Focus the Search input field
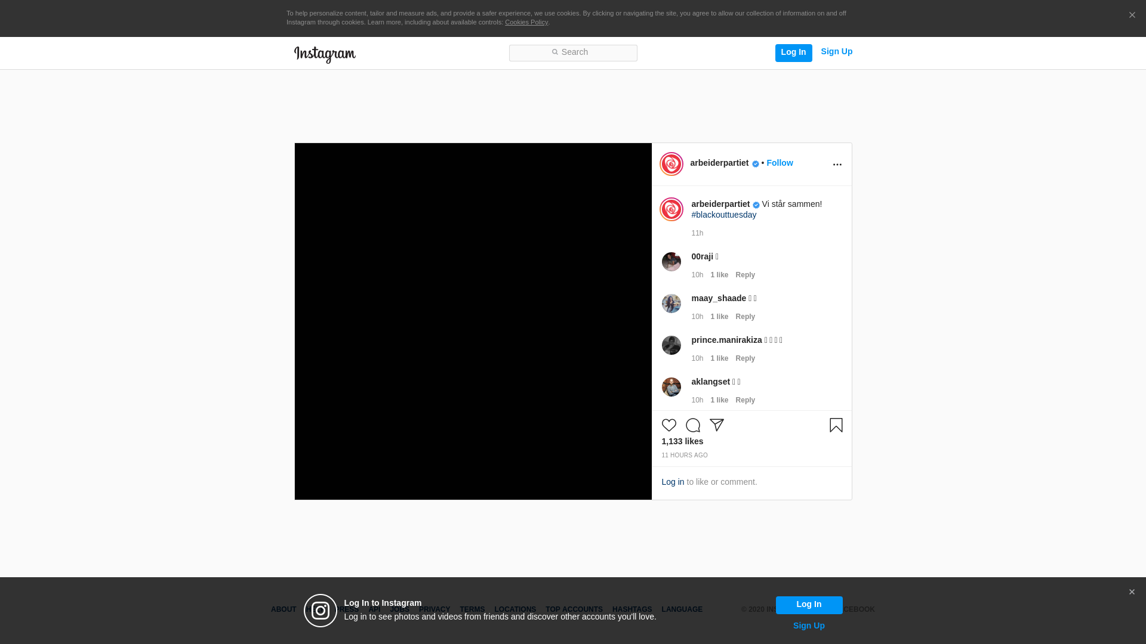Viewport: 1146px width, 644px height. point(573,52)
